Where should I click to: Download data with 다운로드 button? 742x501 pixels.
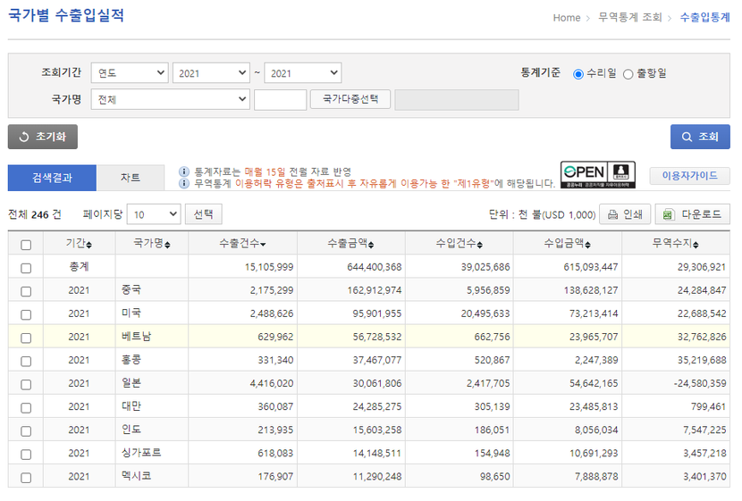[x=692, y=214]
